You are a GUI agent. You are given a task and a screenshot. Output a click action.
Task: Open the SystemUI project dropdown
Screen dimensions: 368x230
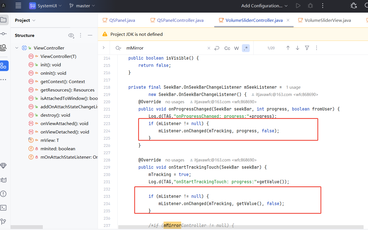pyautogui.click(x=46, y=6)
